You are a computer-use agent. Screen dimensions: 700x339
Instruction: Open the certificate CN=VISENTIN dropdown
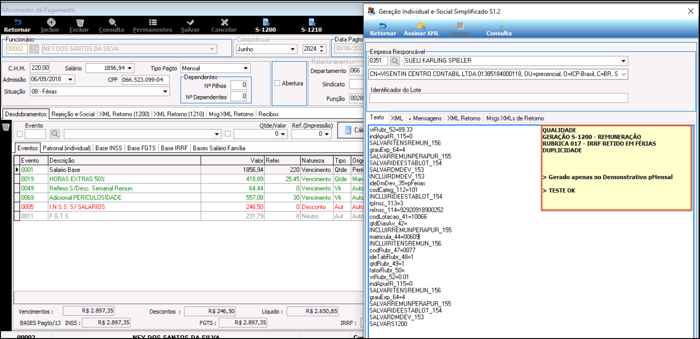coord(623,74)
